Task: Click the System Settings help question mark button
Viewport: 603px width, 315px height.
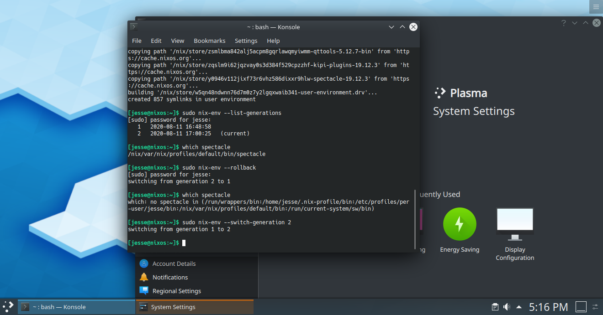Action: 564,23
